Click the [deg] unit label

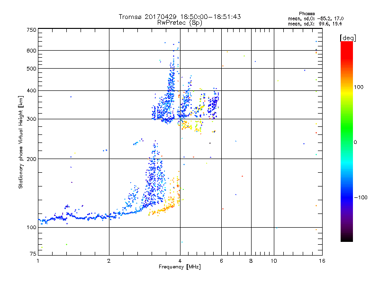point(348,38)
